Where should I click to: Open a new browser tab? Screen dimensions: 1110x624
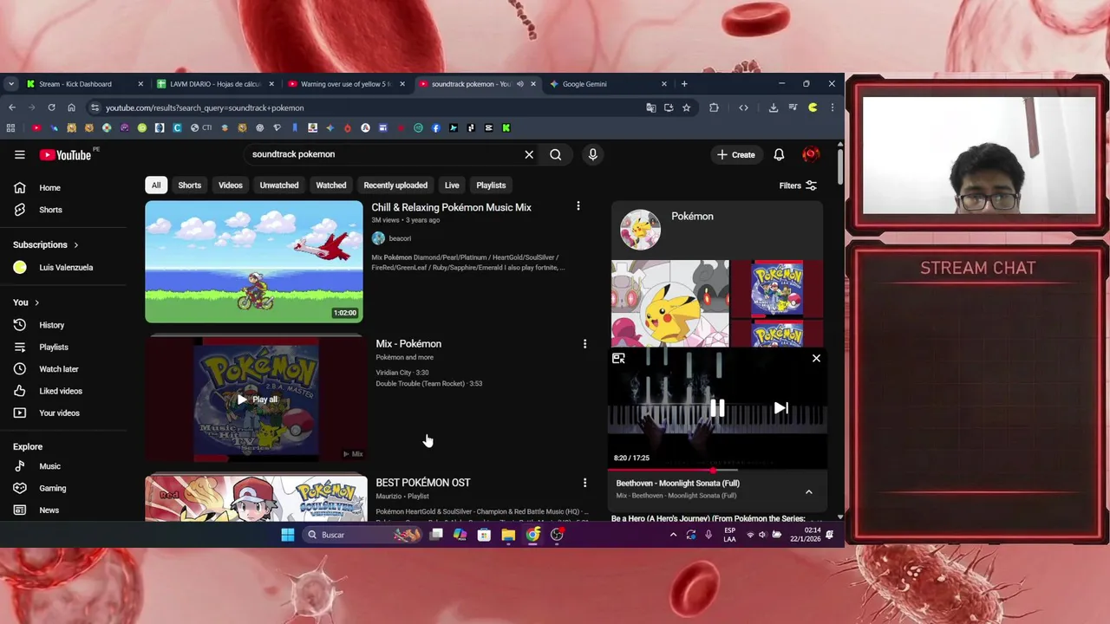coord(684,84)
